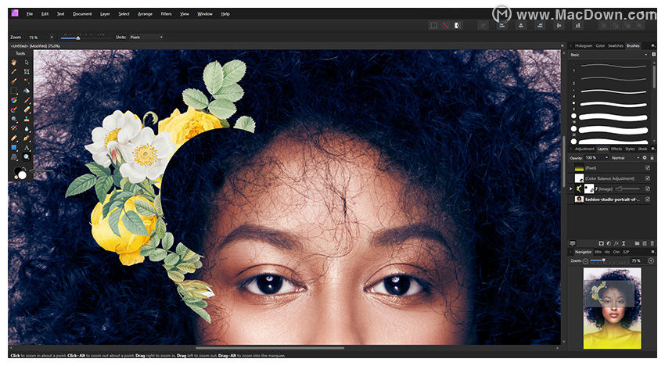Select the Erase Brush tool
This screenshot has width=665, height=366.
[x=27, y=109]
